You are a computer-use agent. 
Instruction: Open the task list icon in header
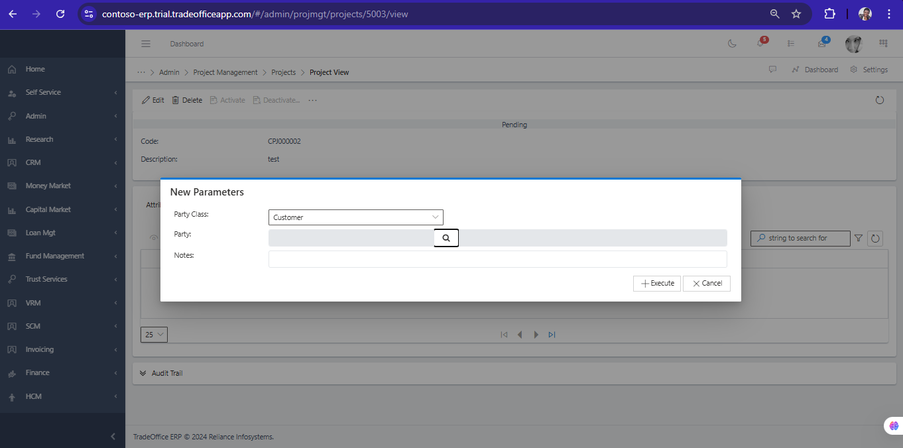click(791, 44)
